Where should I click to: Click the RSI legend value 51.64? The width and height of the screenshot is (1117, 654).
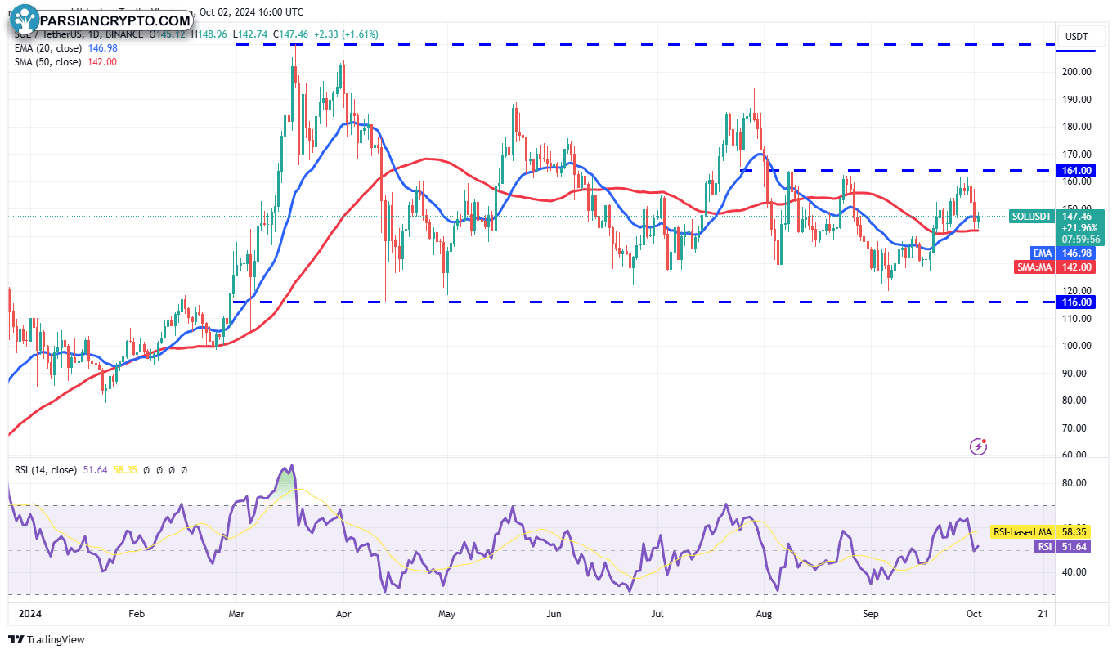coord(95,470)
